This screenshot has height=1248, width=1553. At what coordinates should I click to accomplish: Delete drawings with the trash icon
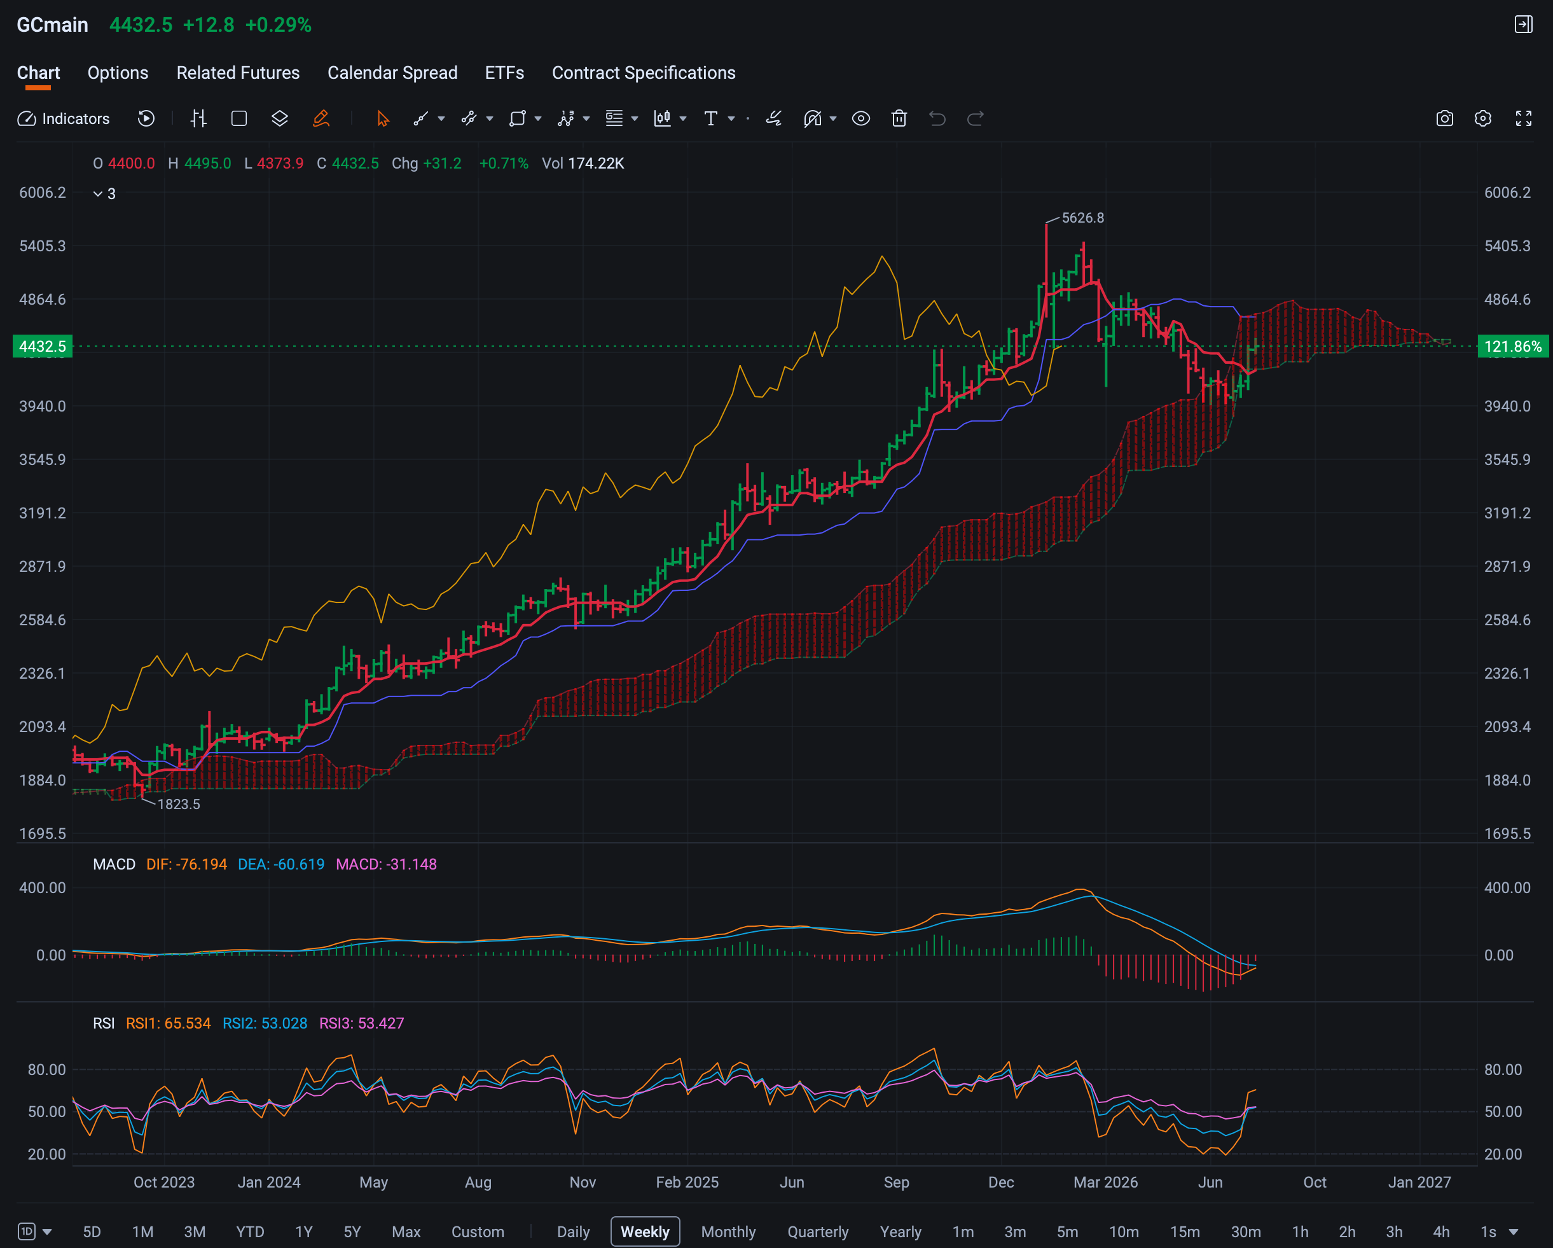pyautogui.click(x=899, y=119)
